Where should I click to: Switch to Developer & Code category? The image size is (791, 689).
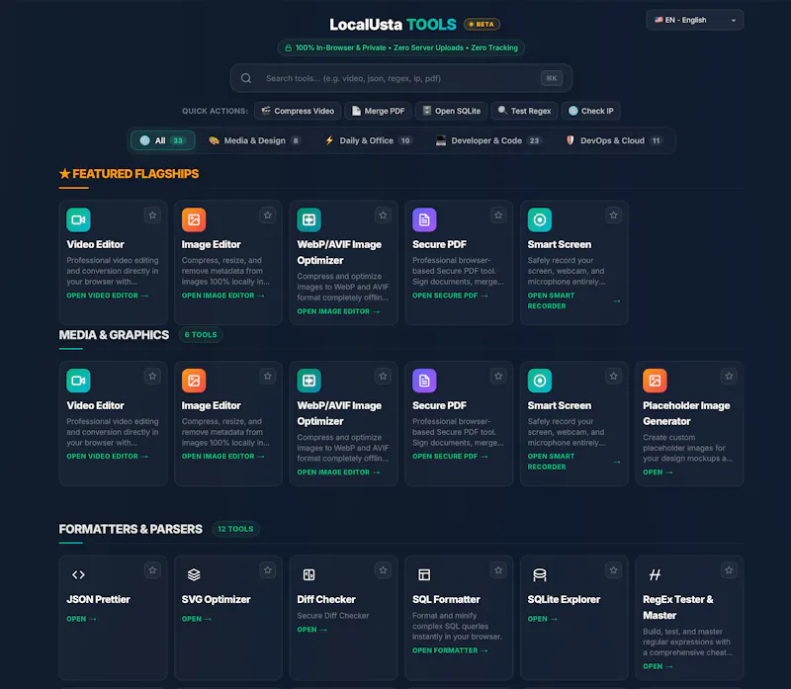488,140
